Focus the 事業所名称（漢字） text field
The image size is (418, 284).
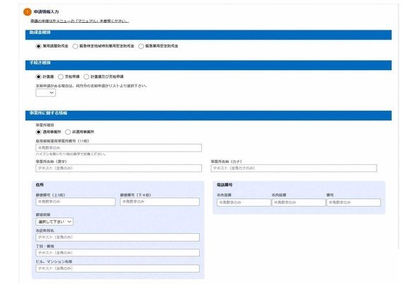[118, 168]
